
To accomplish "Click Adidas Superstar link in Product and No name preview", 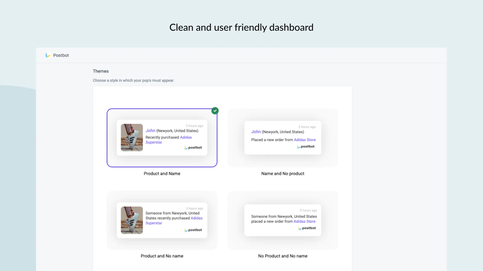I will 174,220.
